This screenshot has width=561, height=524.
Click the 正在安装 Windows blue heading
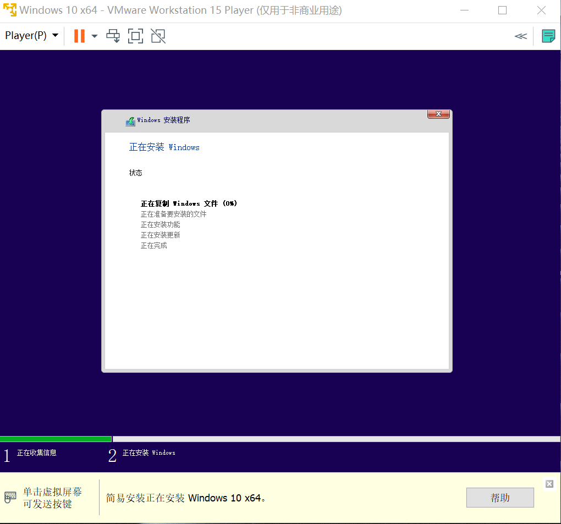pyautogui.click(x=164, y=147)
